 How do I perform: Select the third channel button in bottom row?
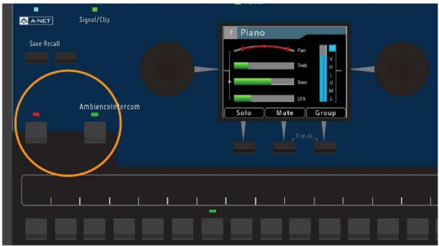95,229
